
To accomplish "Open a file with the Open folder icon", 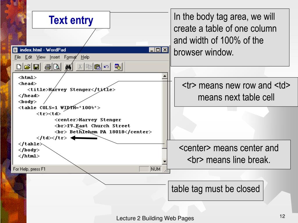I will [27, 67].
